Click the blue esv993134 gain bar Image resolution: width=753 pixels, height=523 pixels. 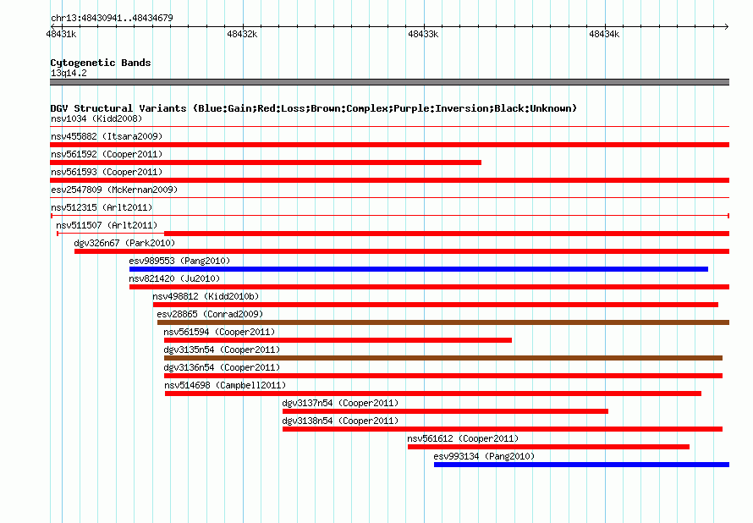tap(581, 465)
